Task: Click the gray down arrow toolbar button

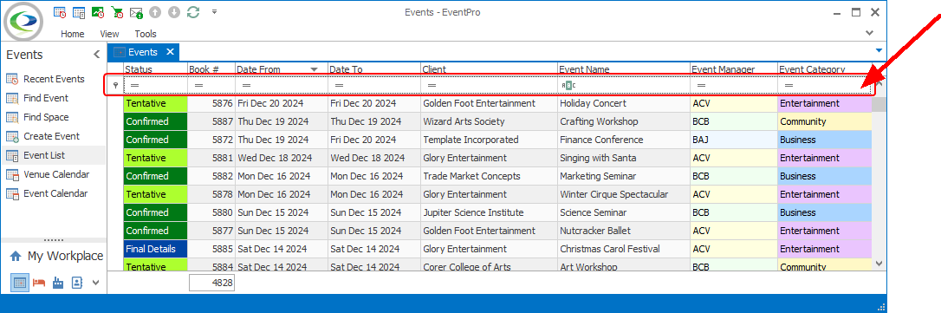Action: click(174, 12)
